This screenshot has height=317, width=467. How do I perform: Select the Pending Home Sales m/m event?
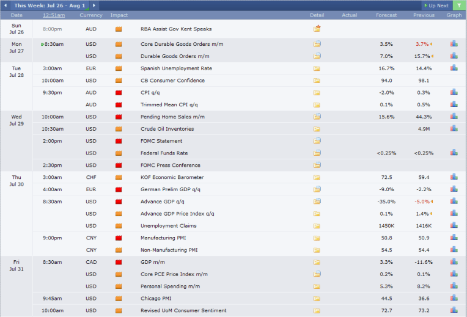[x=172, y=117]
